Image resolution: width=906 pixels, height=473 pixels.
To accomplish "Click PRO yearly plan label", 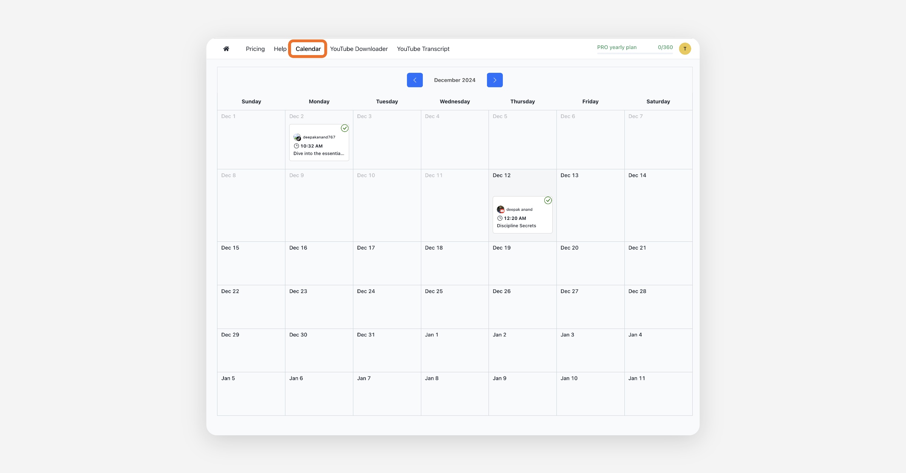I will (616, 47).
